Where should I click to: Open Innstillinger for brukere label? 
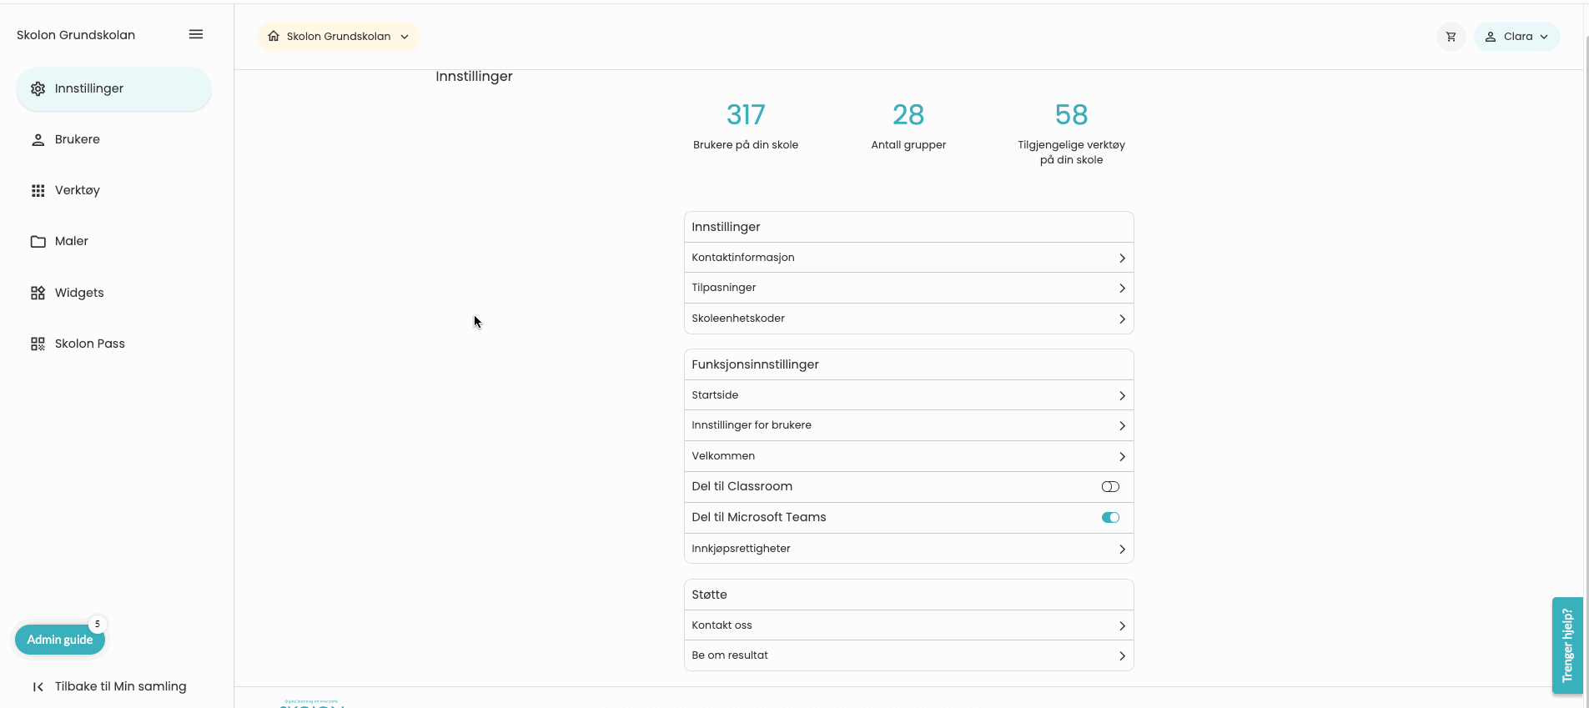[x=751, y=425]
